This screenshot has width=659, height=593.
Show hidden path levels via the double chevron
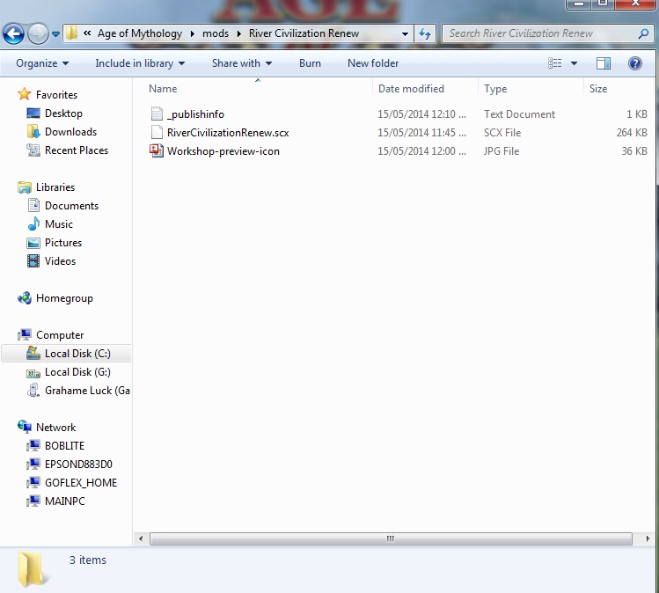click(87, 33)
